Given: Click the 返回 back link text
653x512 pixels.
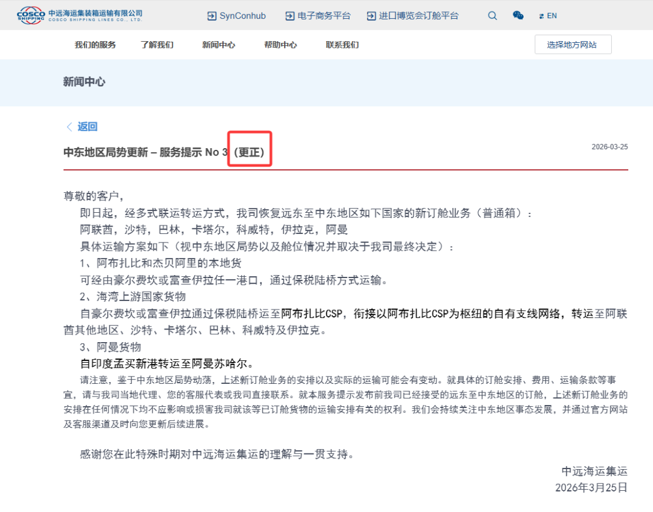Looking at the screenshot, I should (87, 126).
